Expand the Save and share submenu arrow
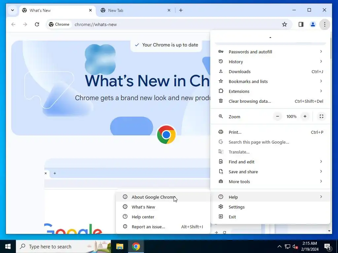Screen dimensions: 338x253 coord(321,171)
